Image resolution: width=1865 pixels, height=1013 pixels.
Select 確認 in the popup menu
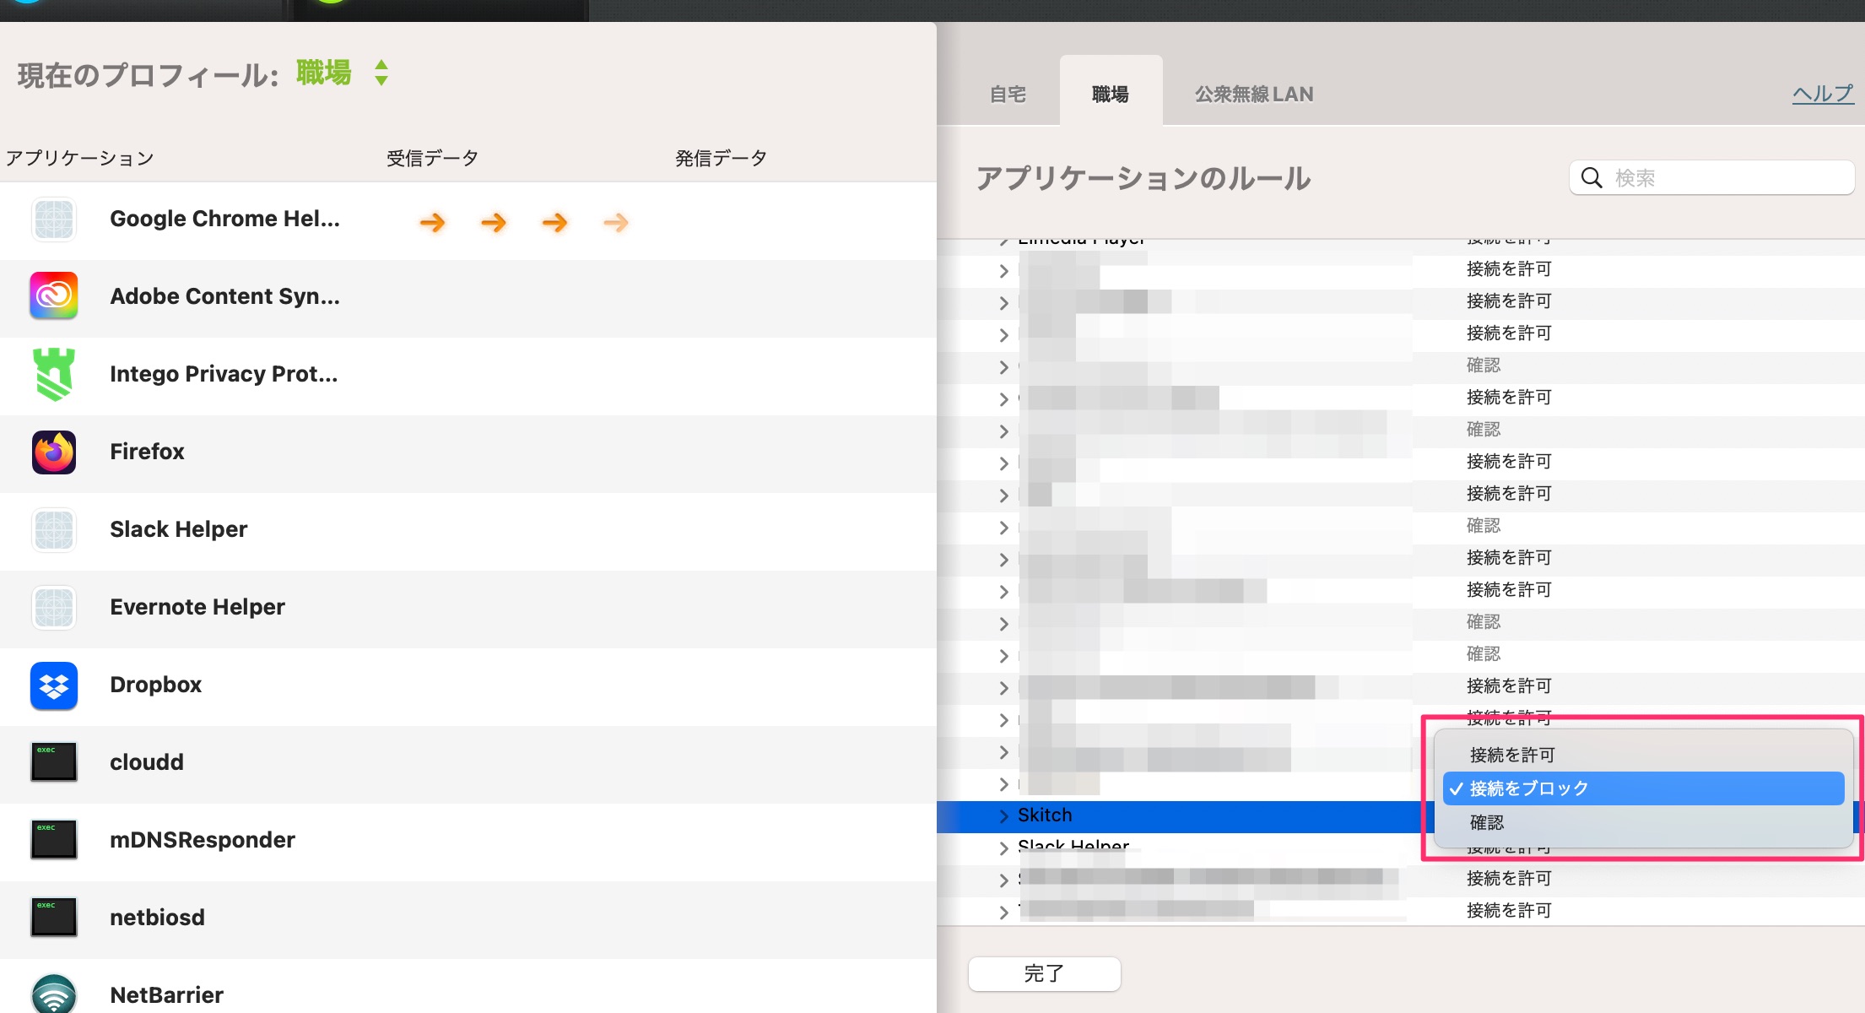point(1643,822)
